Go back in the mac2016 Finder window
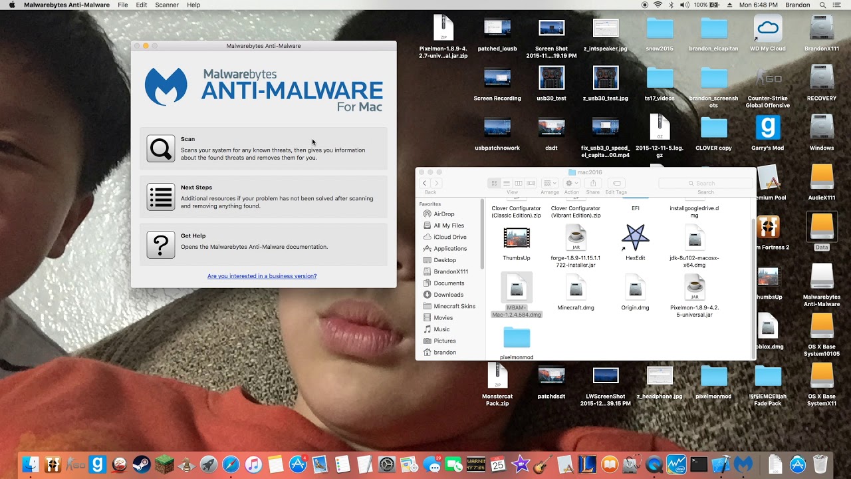Screen dimensions: 851x479 (x=425, y=183)
